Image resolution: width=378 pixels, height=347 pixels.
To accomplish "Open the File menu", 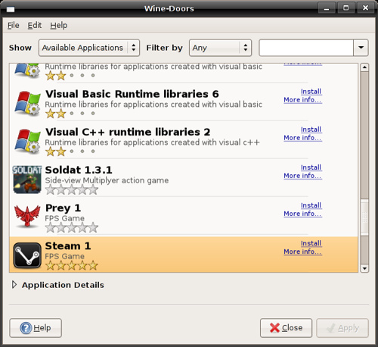I will [x=14, y=25].
